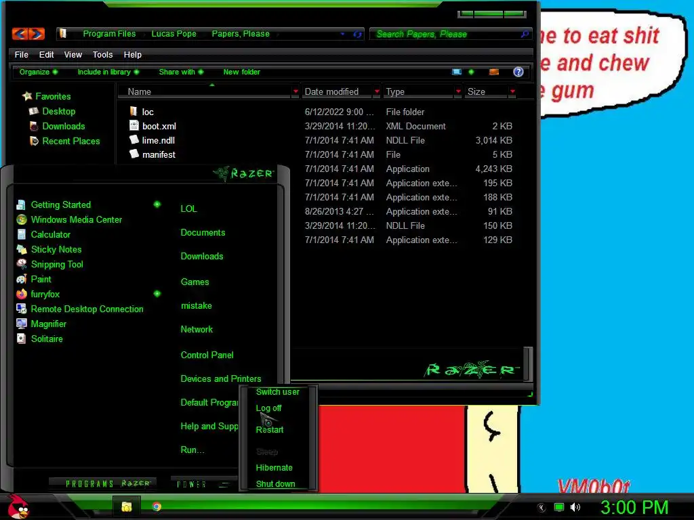Expand furryfox jump list arrow
The image size is (694, 520).
tap(157, 294)
